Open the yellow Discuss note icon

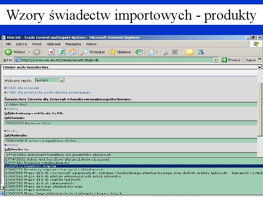190,52
